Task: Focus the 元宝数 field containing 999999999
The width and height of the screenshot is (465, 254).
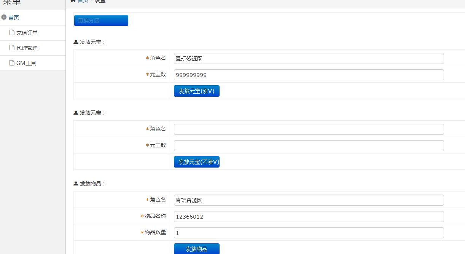Action: tap(309, 75)
